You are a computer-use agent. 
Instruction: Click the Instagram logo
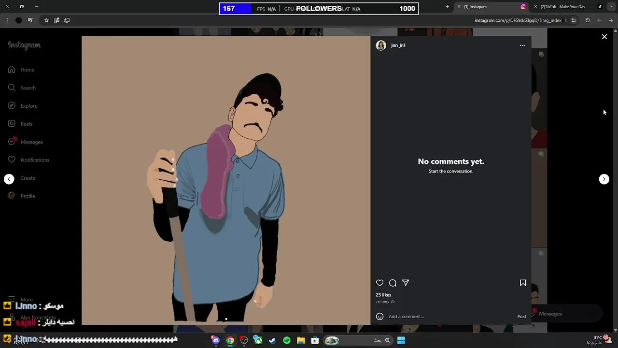point(24,45)
